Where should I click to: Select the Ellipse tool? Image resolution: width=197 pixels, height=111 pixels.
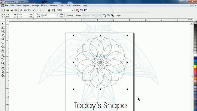3,43
